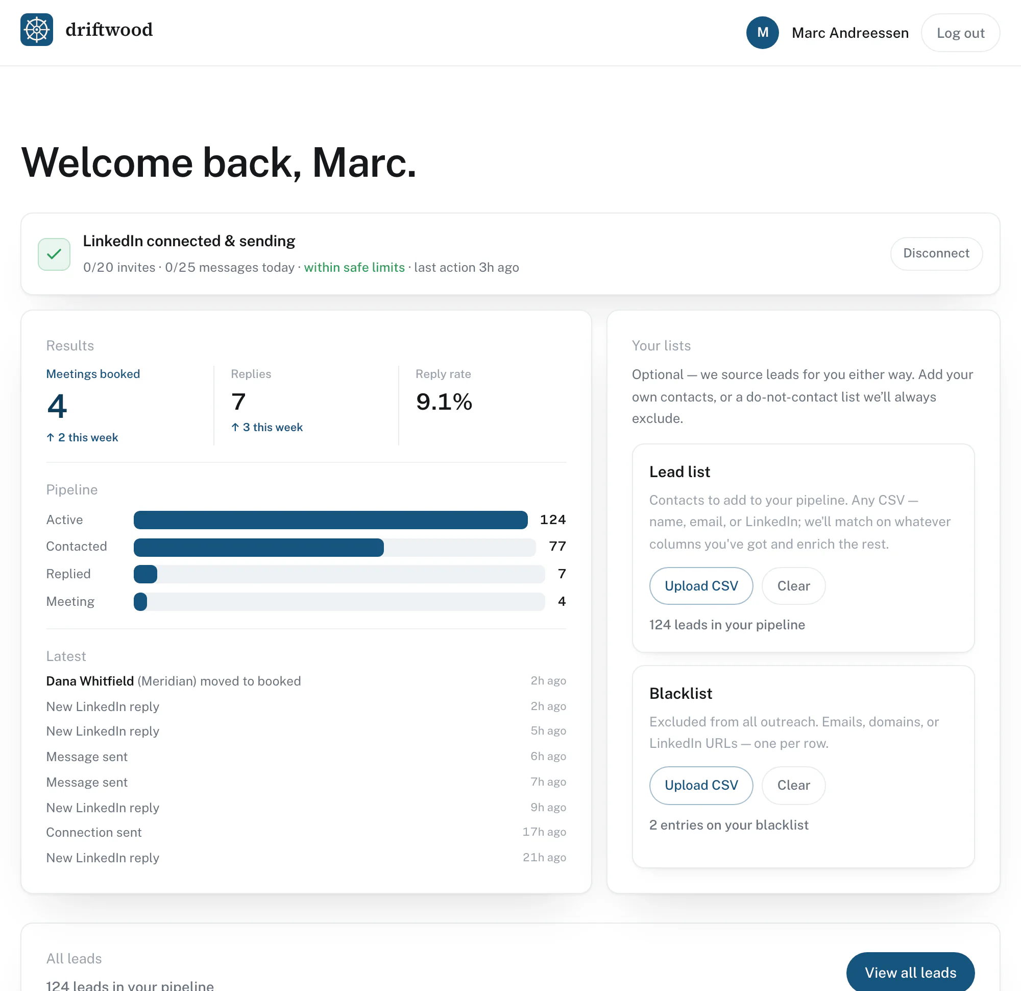This screenshot has width=1021, height=991.
Task: Click the 9.1% reply rate value
Action: (x=444, y=402)
